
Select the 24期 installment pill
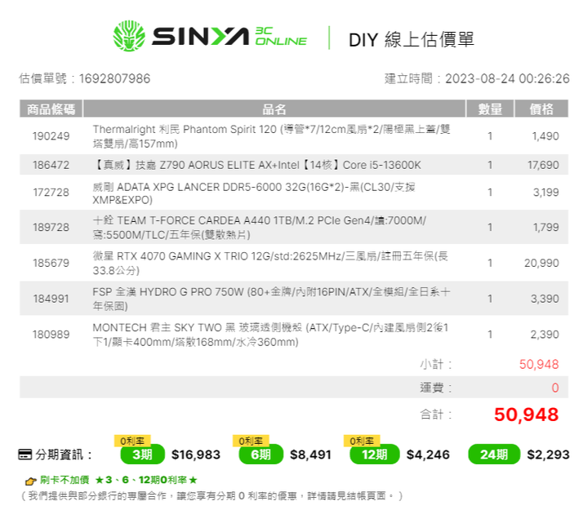(x=494, y=455)
